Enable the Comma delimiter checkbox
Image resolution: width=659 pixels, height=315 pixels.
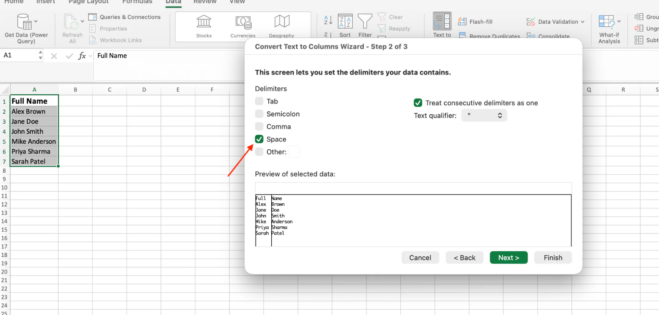click(259, 127)
